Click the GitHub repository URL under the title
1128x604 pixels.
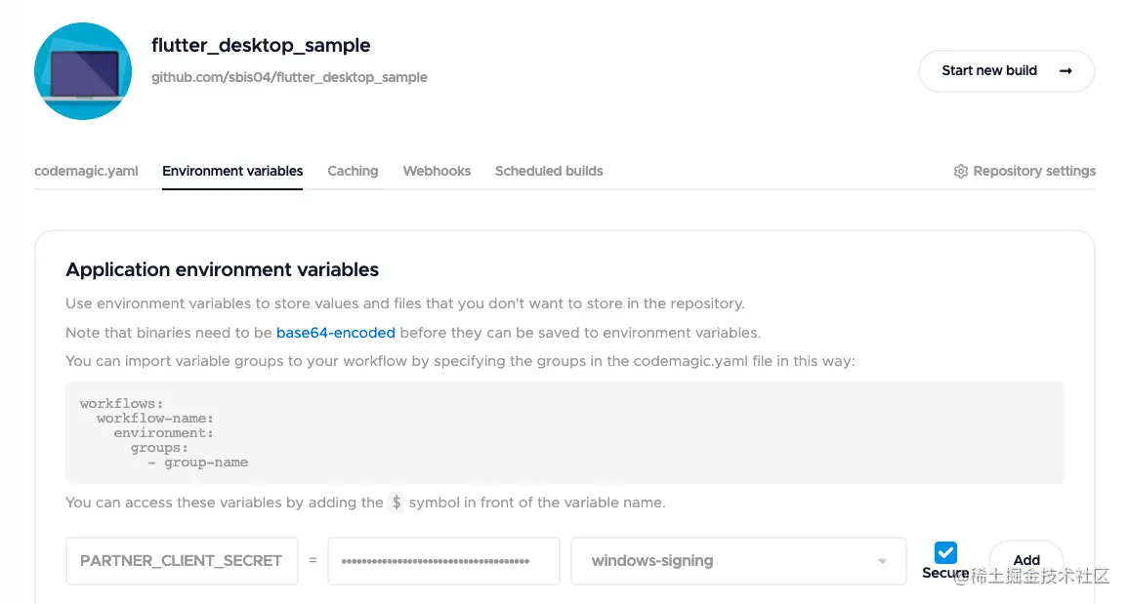[289, 77]
